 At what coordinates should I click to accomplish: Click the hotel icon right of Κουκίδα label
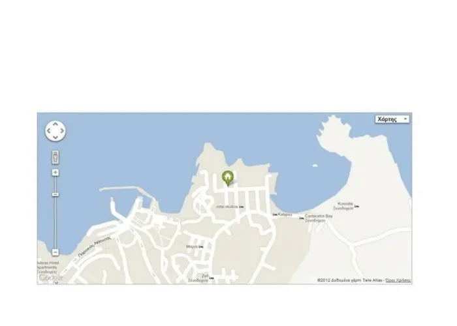coord(356,207)
